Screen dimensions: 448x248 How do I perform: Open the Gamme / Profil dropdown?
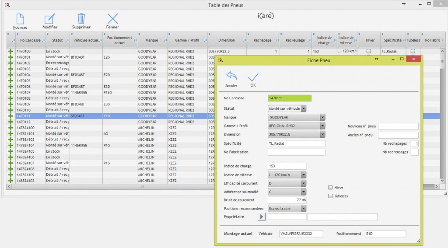point(322,126)
